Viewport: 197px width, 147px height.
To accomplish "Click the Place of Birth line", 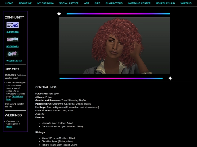I will pos(63,104).
